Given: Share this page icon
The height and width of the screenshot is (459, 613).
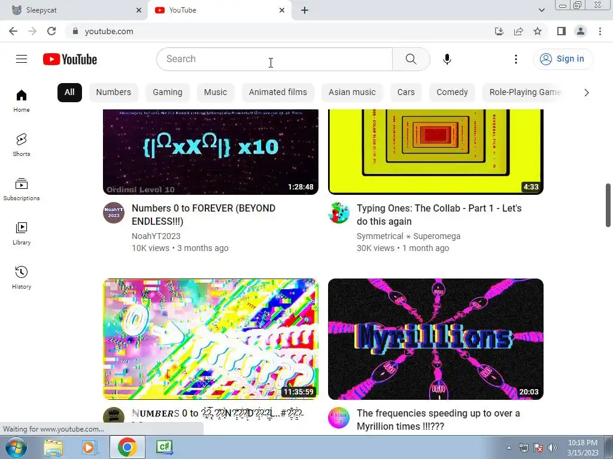Looking at the screenshot, I should point(518,31).
